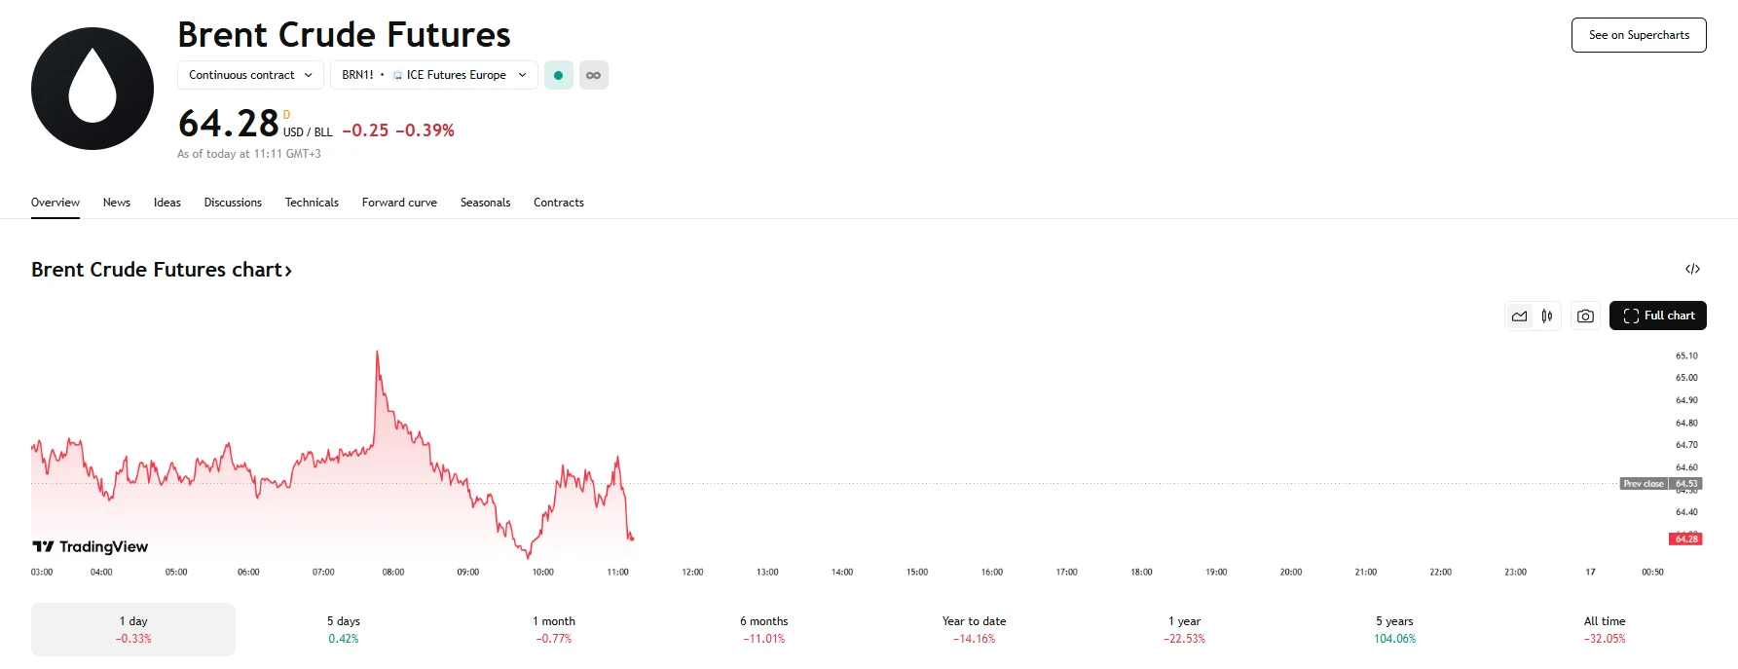The height and width of the screenshot is (669, 1738).
Task: Click the 64.28 last price value
Action: (229, 124)
